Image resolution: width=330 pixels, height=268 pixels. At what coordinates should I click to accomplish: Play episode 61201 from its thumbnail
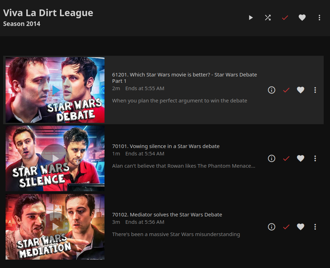pos(55,90)
